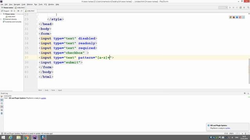The width and height of the screenshot is (250, 140).
Task: Open the Refactor menu
Action: click(x=30, y=4)
